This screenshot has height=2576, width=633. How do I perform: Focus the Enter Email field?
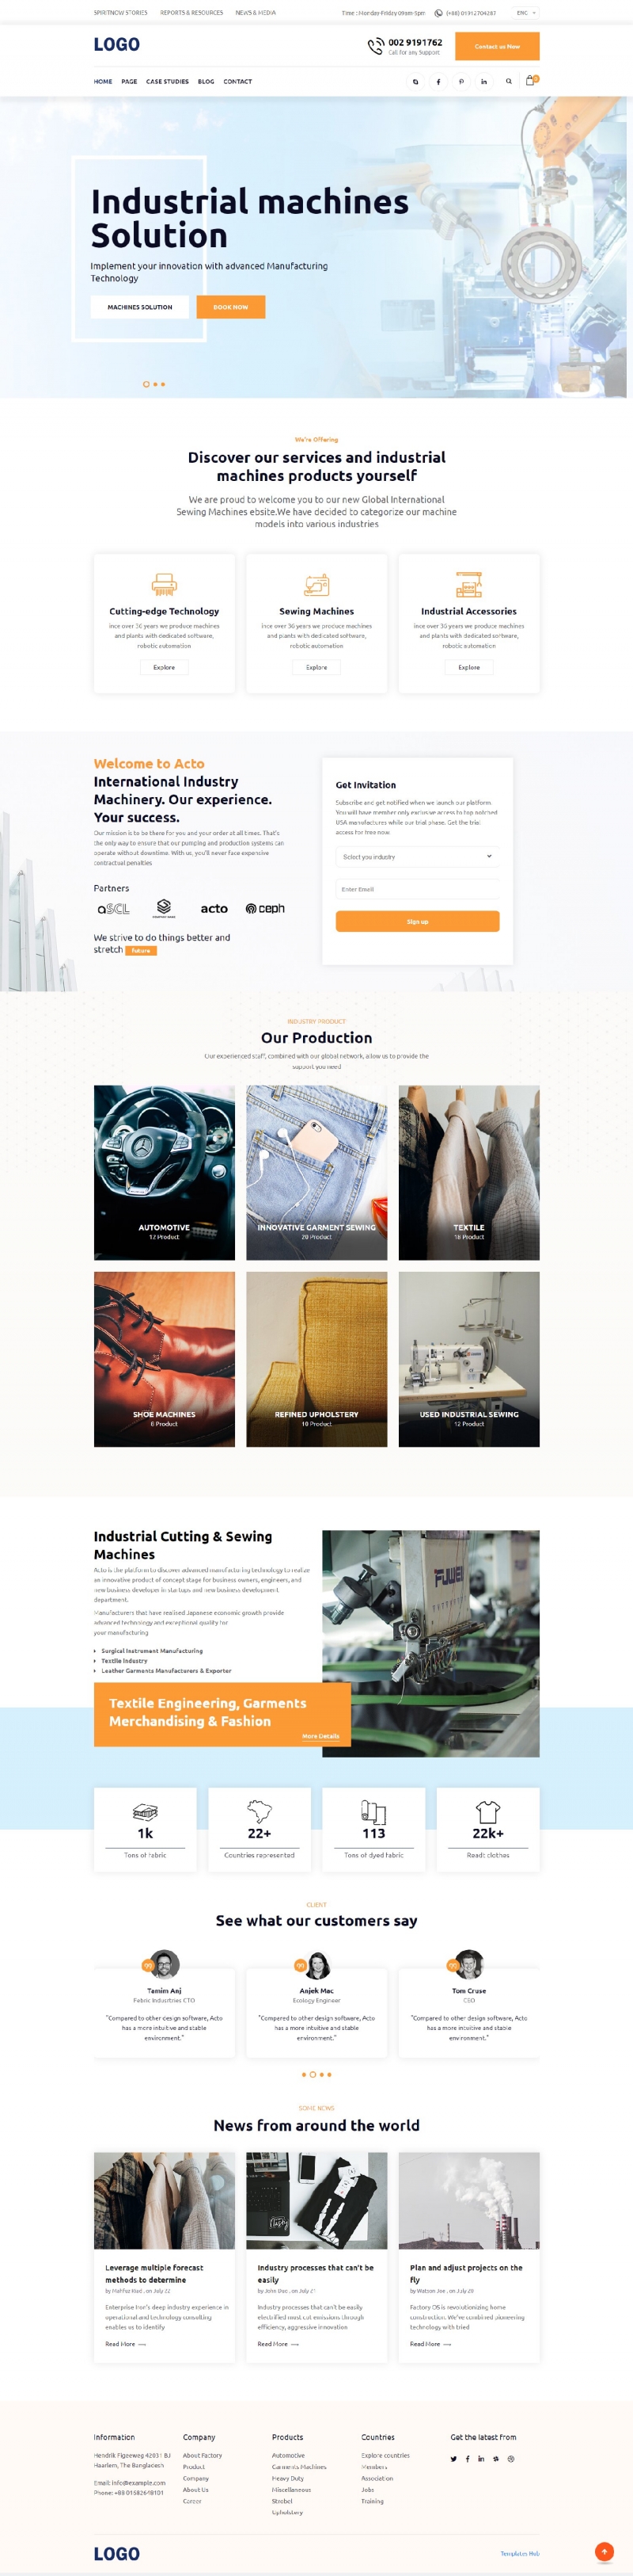tap(417, 889)
